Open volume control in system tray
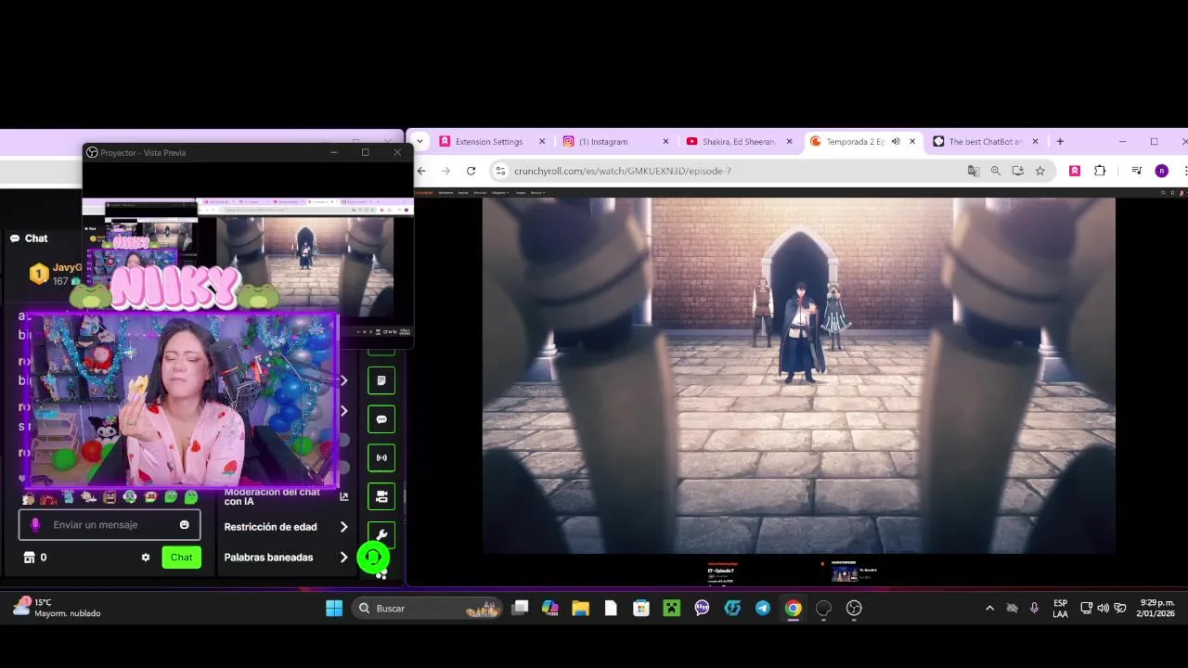1188x668 pixels. [x=1103, y=609]
